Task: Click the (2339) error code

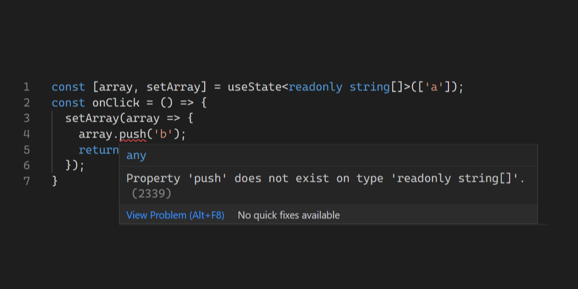Action: pyautogui.click(x=151, y=194)
